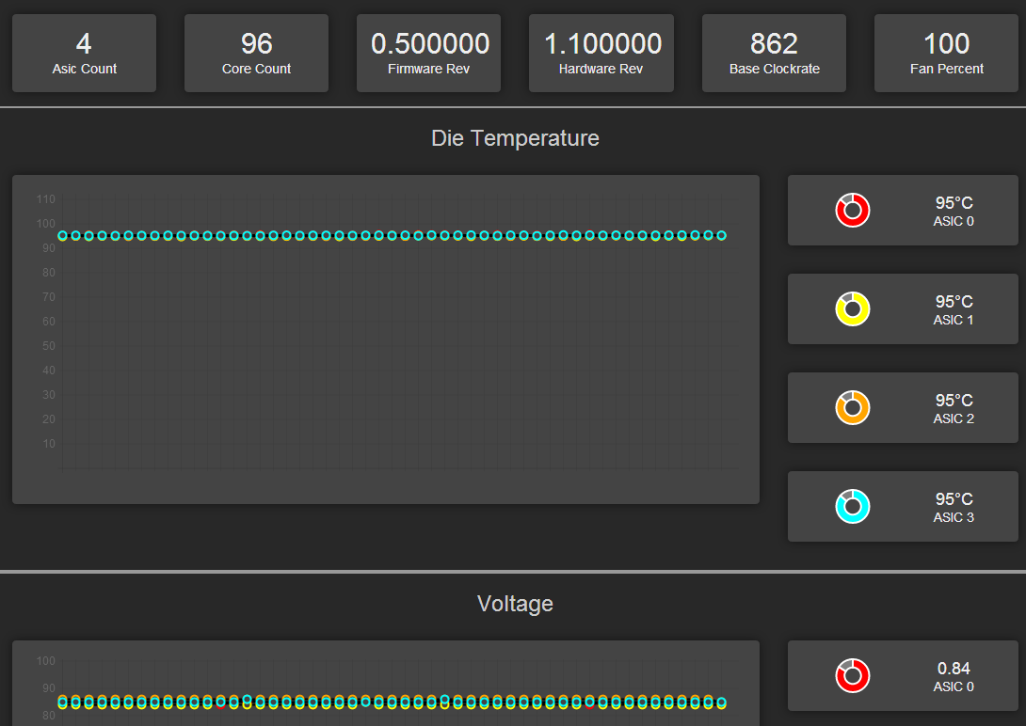1026x726 pixels.
Task: Click the Die Temperature heading
Action: [515, 138]
